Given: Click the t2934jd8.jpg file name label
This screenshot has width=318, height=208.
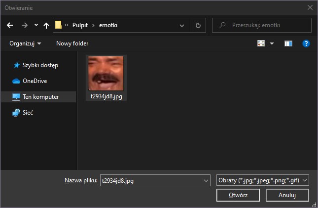Looking at the screenshot, I should [x=106, y=96].
